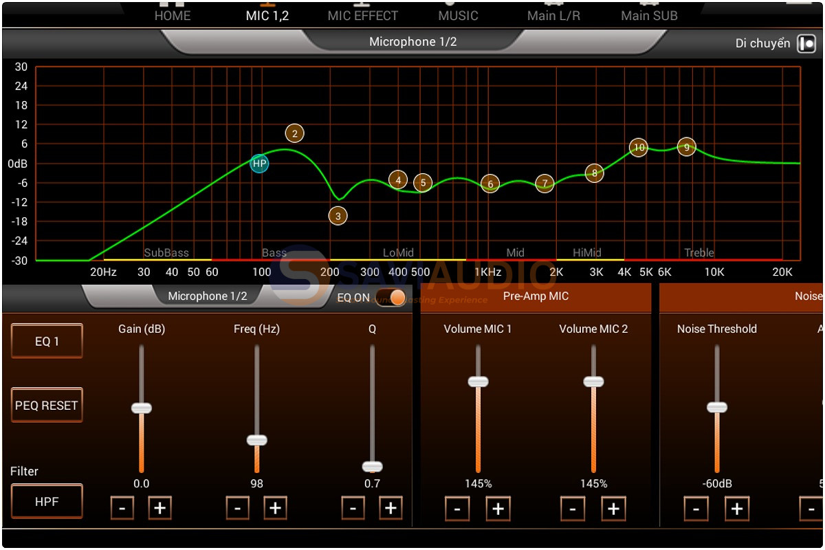Click the Volume MIC 2 slider handle
Screen dimensions: 825x550
(x=593, y=382)
